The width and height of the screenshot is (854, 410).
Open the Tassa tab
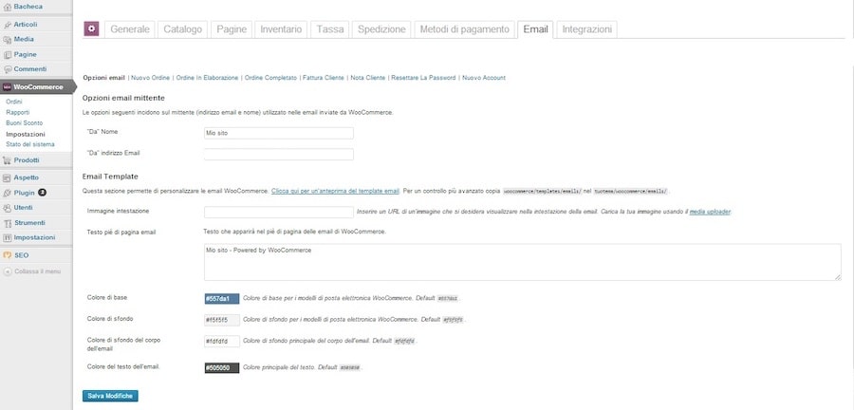330,29
